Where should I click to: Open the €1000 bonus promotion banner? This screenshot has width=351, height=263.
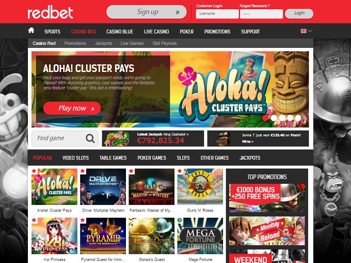[x=267, y=198]
